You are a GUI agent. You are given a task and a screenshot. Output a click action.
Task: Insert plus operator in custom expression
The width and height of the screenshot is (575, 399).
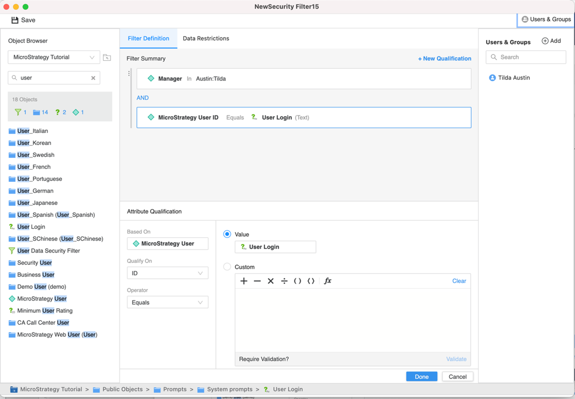244,281
